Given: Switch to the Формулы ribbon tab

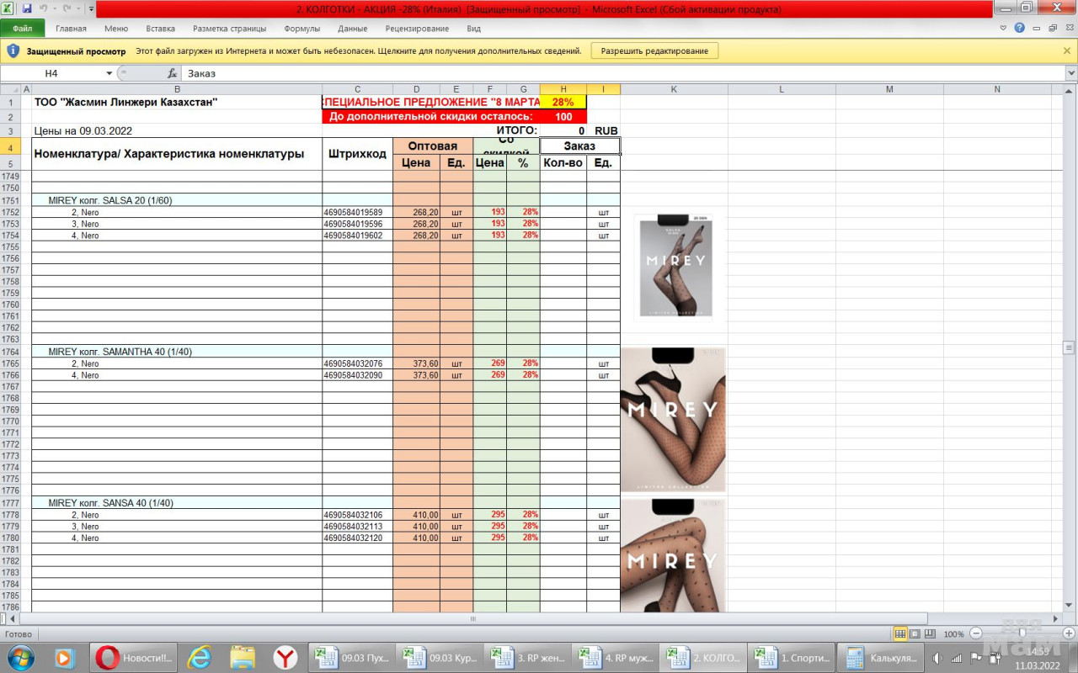Looking at the screenshot, I should (302, 28).
